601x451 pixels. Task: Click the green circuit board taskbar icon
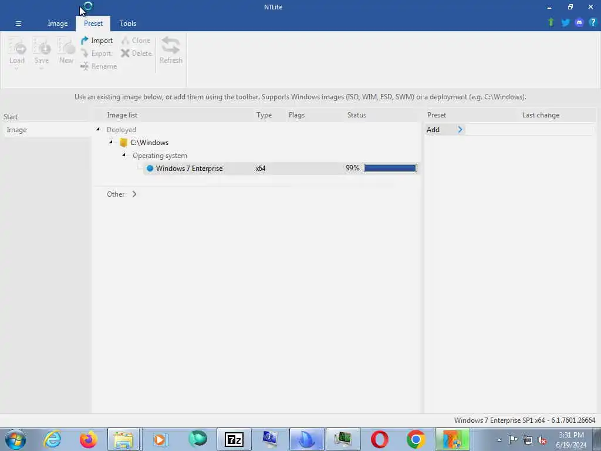[x=343, y=439]
